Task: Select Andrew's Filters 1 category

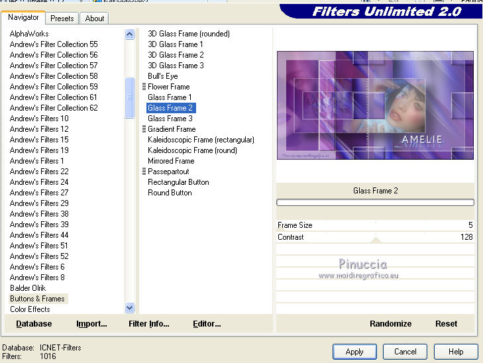Action: tap(36, 161)
